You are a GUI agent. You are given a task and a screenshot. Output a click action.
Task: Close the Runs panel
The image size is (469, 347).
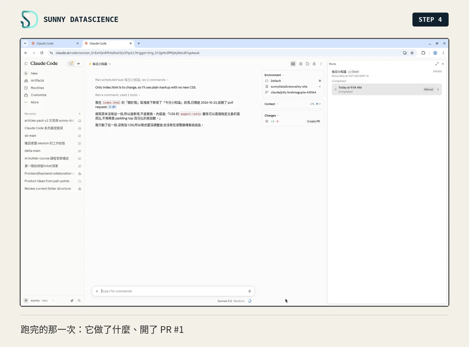(443, 64)
